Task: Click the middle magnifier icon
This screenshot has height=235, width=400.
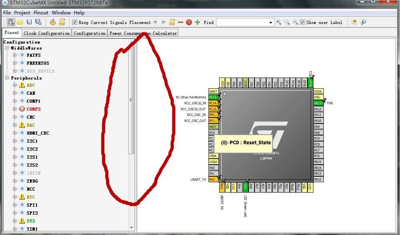Action: point(287,22)
